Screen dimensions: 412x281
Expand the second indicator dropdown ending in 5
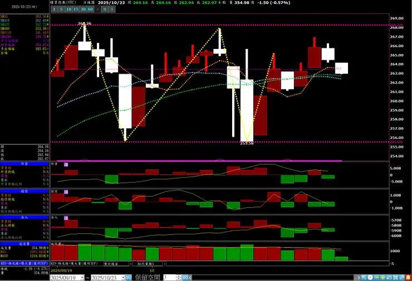[164, 264]
